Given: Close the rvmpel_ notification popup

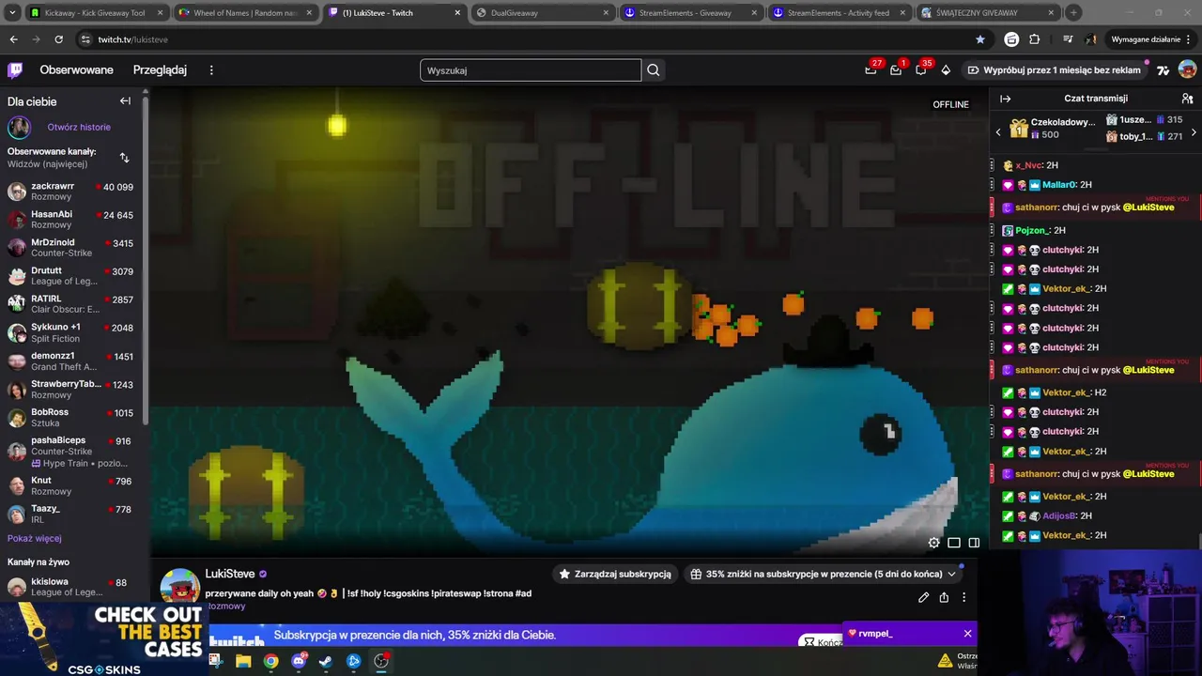Looking at the screenshot, I should tap(967, 634).
